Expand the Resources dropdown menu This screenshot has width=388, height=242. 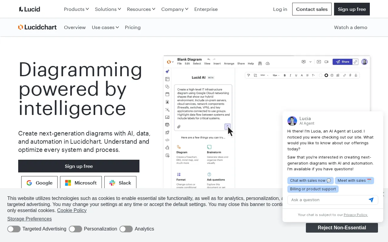pyautogui.click(x=141, y=9)
